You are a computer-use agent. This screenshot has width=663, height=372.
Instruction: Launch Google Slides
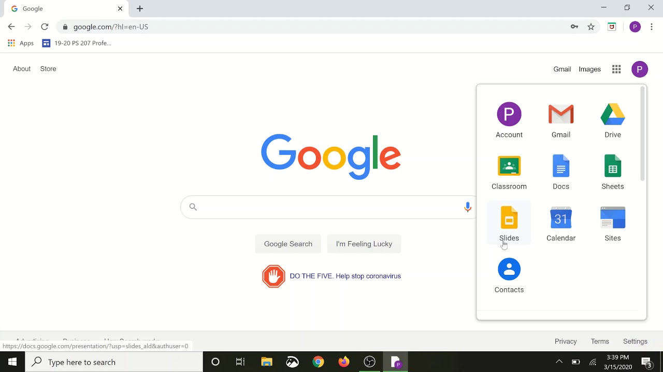coord(509,223)
